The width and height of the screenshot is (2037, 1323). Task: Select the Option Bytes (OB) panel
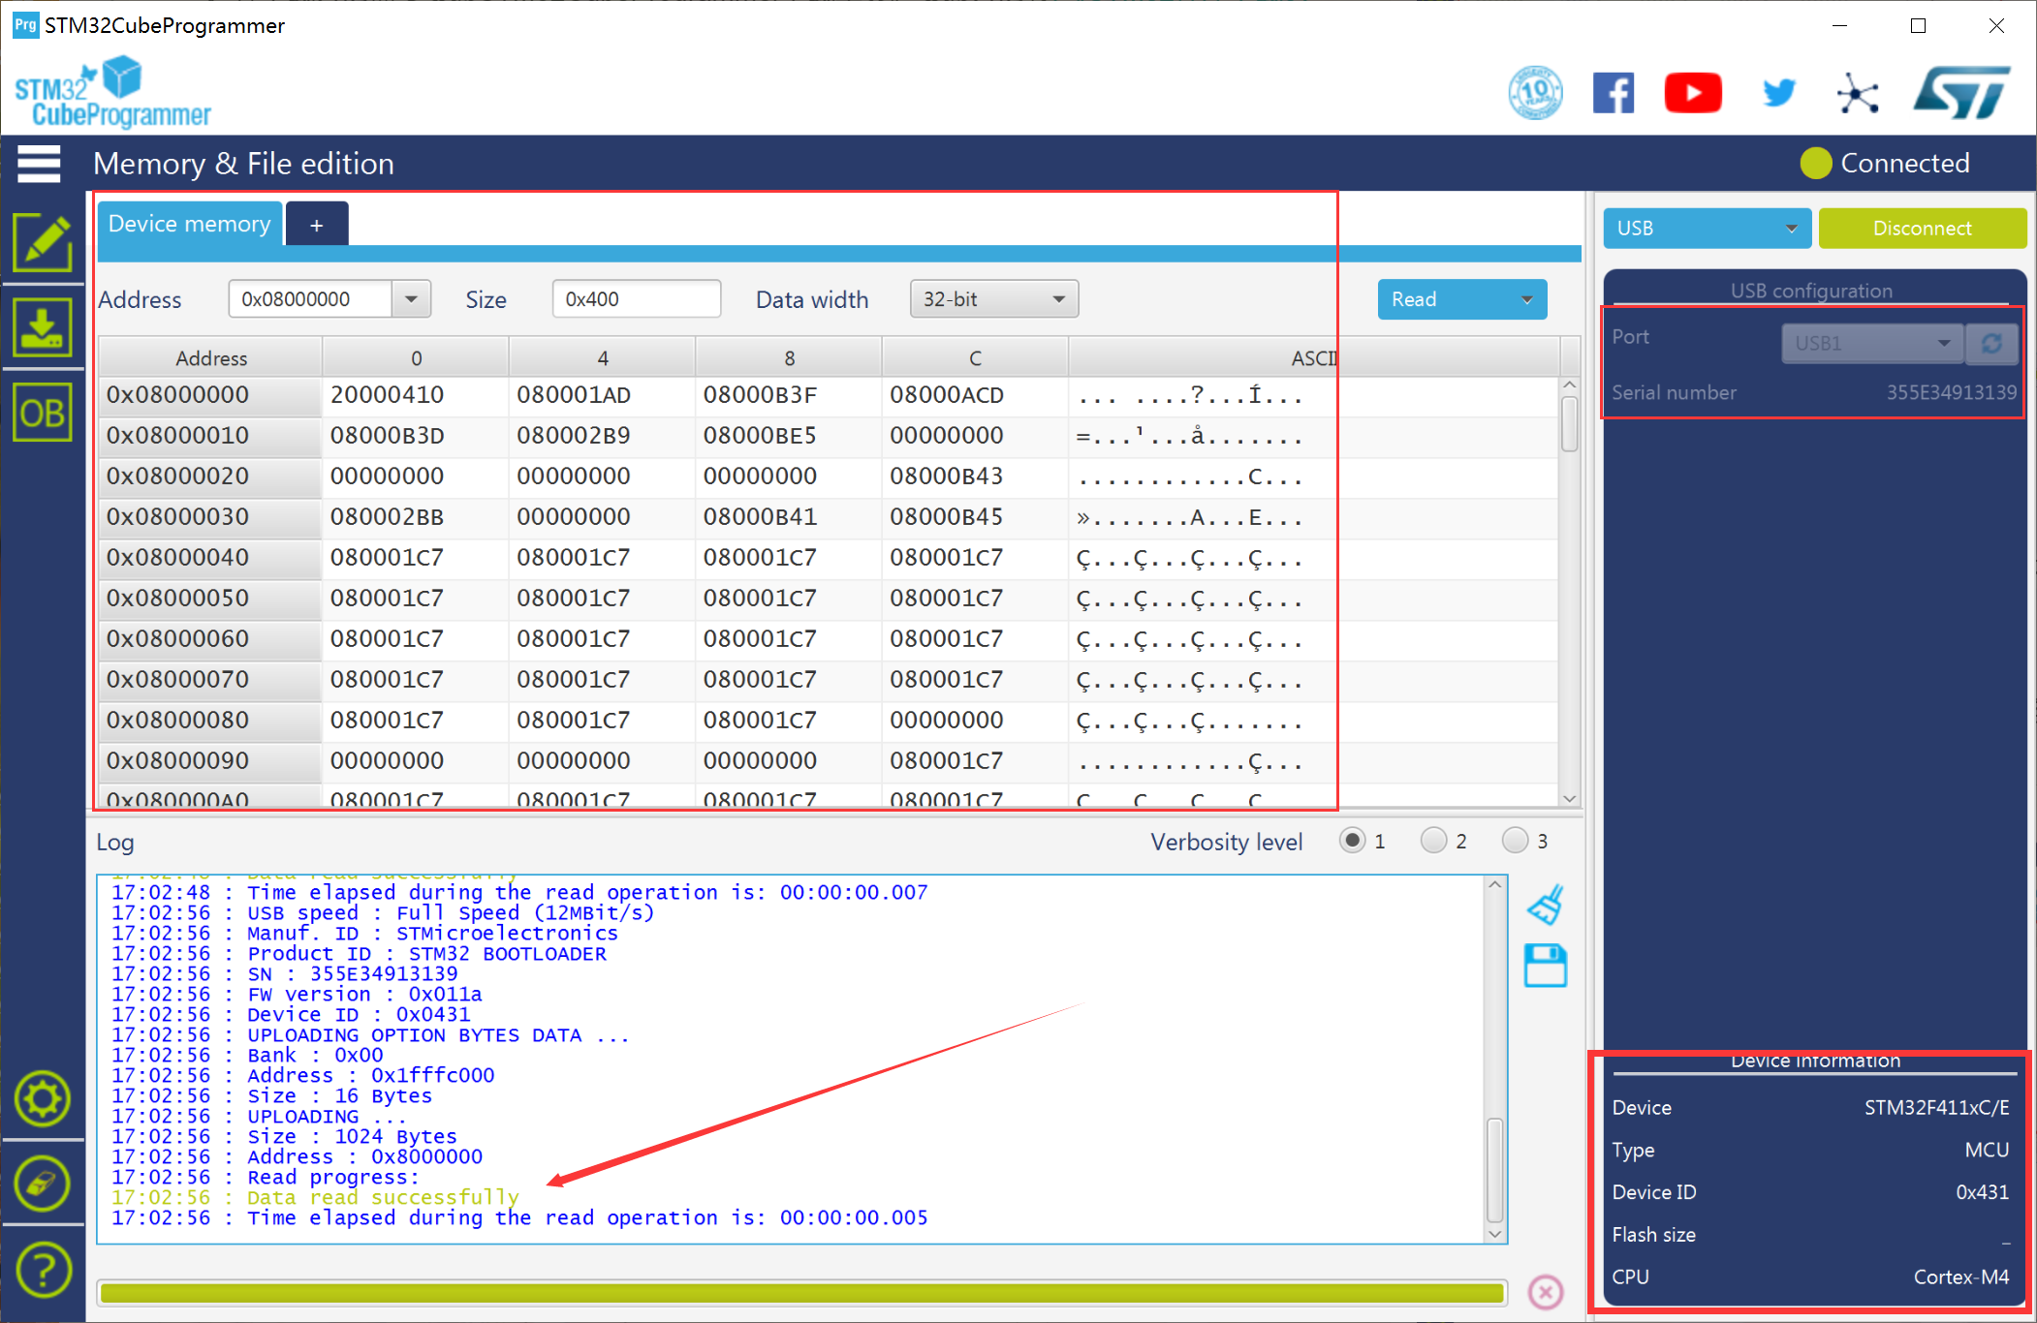pos(44,412)
